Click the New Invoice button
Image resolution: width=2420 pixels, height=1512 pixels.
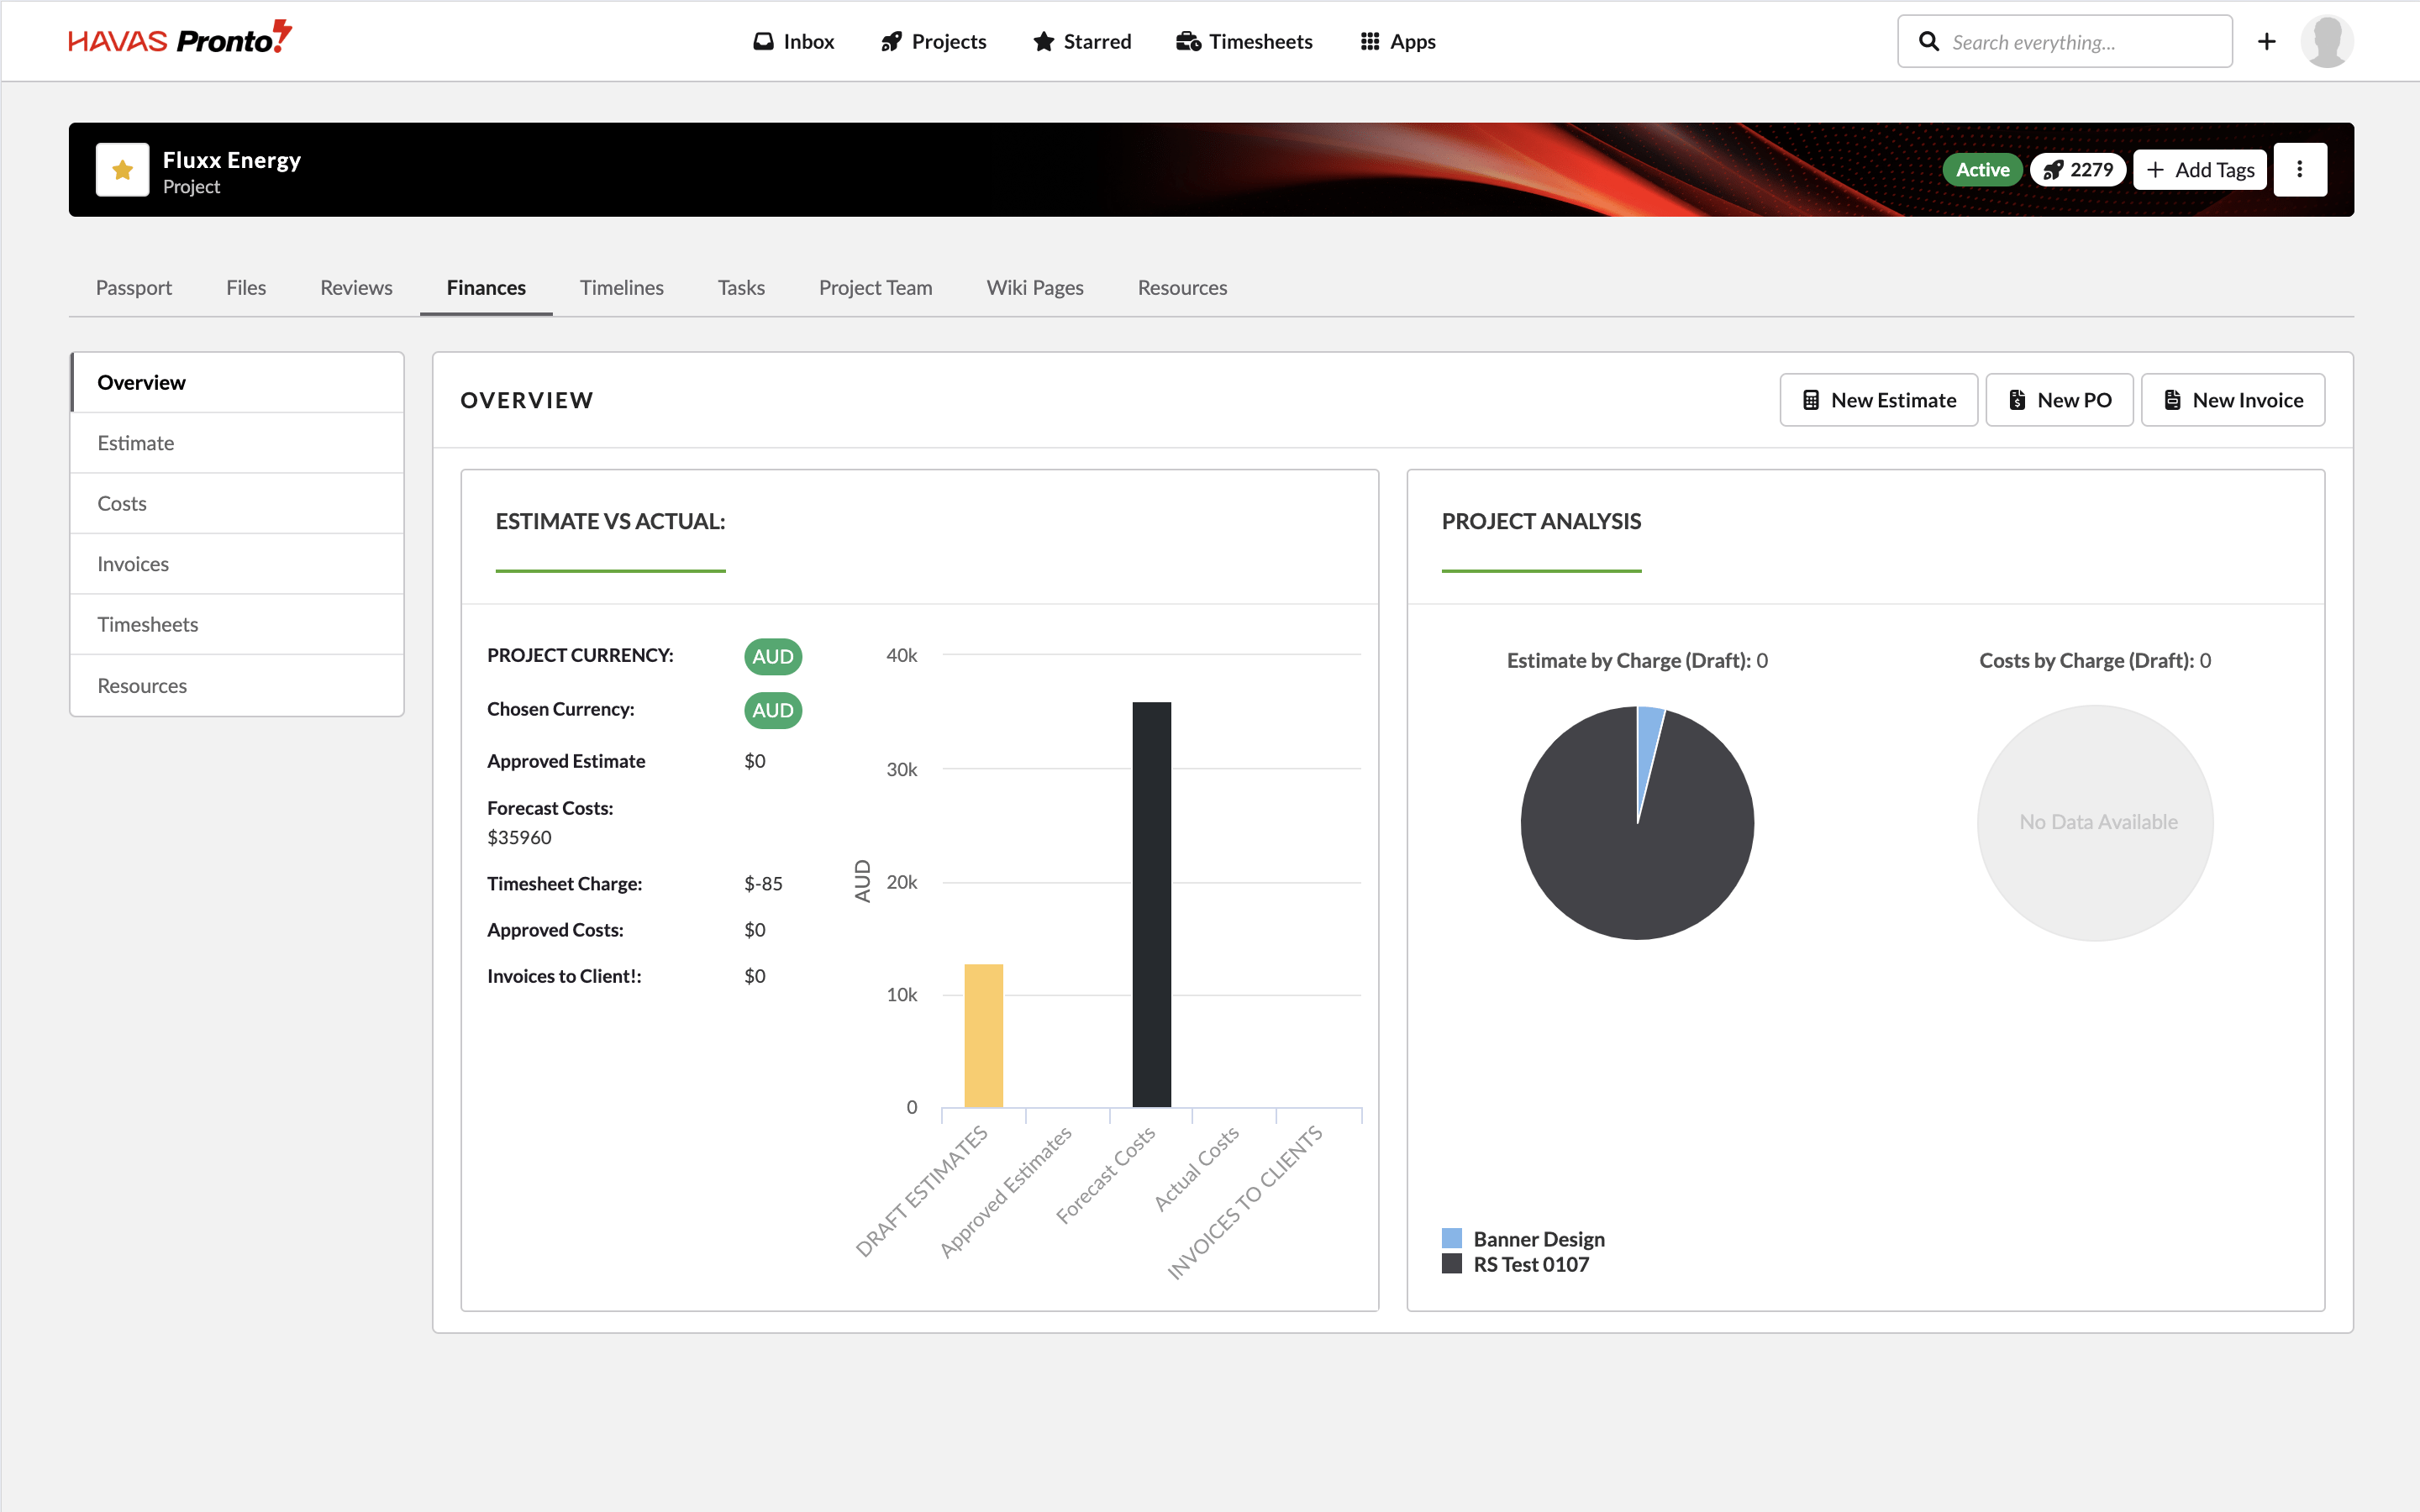click(x=2233, y=400)
